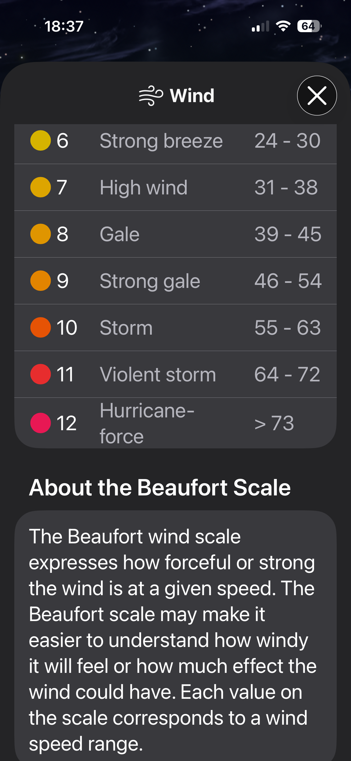Tap the cellular signal bars
This screenshot has width=351, height=761.
coord(260,26)
